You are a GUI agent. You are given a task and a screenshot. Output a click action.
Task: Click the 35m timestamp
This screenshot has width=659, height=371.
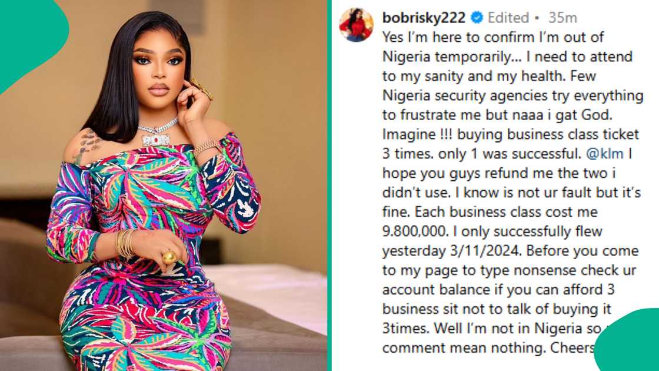click(563, 18)
